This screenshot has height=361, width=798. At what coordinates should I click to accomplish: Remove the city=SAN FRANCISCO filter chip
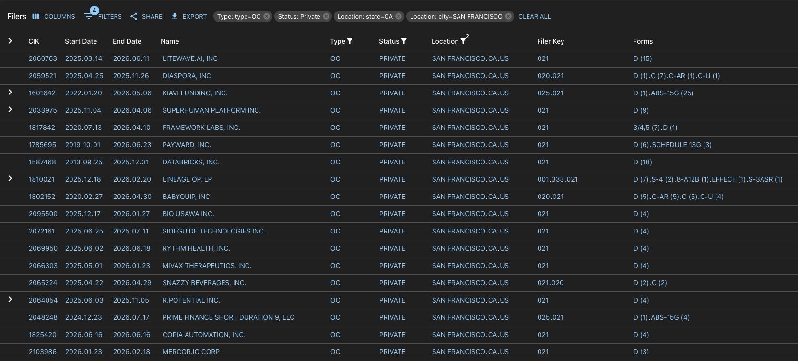tap(508, 16)
